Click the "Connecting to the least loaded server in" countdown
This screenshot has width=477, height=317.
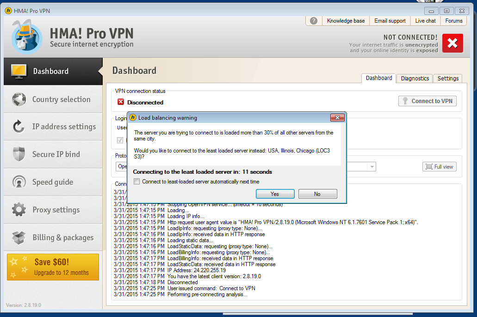point(202,172)
